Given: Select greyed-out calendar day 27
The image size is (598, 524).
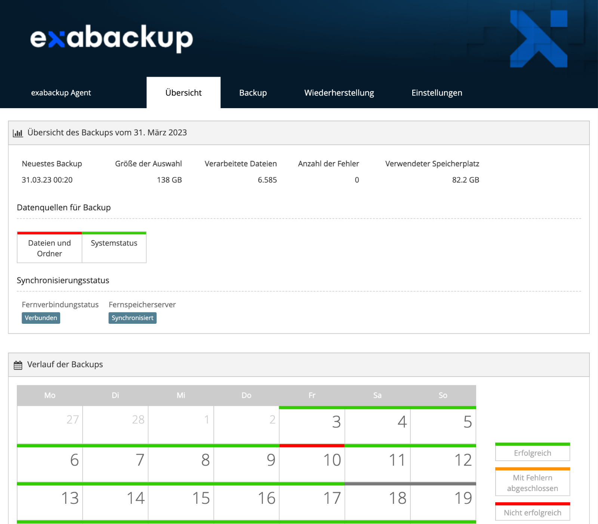Looking at the screenshot, I should click(50, 425).
